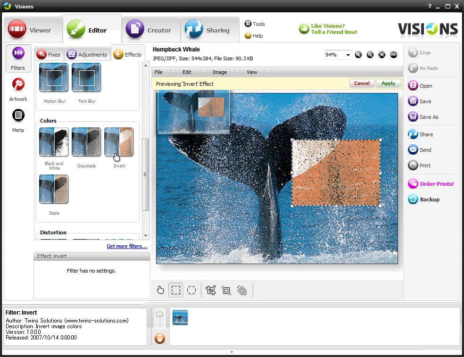Click the zoom in magnifier icon
464x357 pixels.
[370, 55]
